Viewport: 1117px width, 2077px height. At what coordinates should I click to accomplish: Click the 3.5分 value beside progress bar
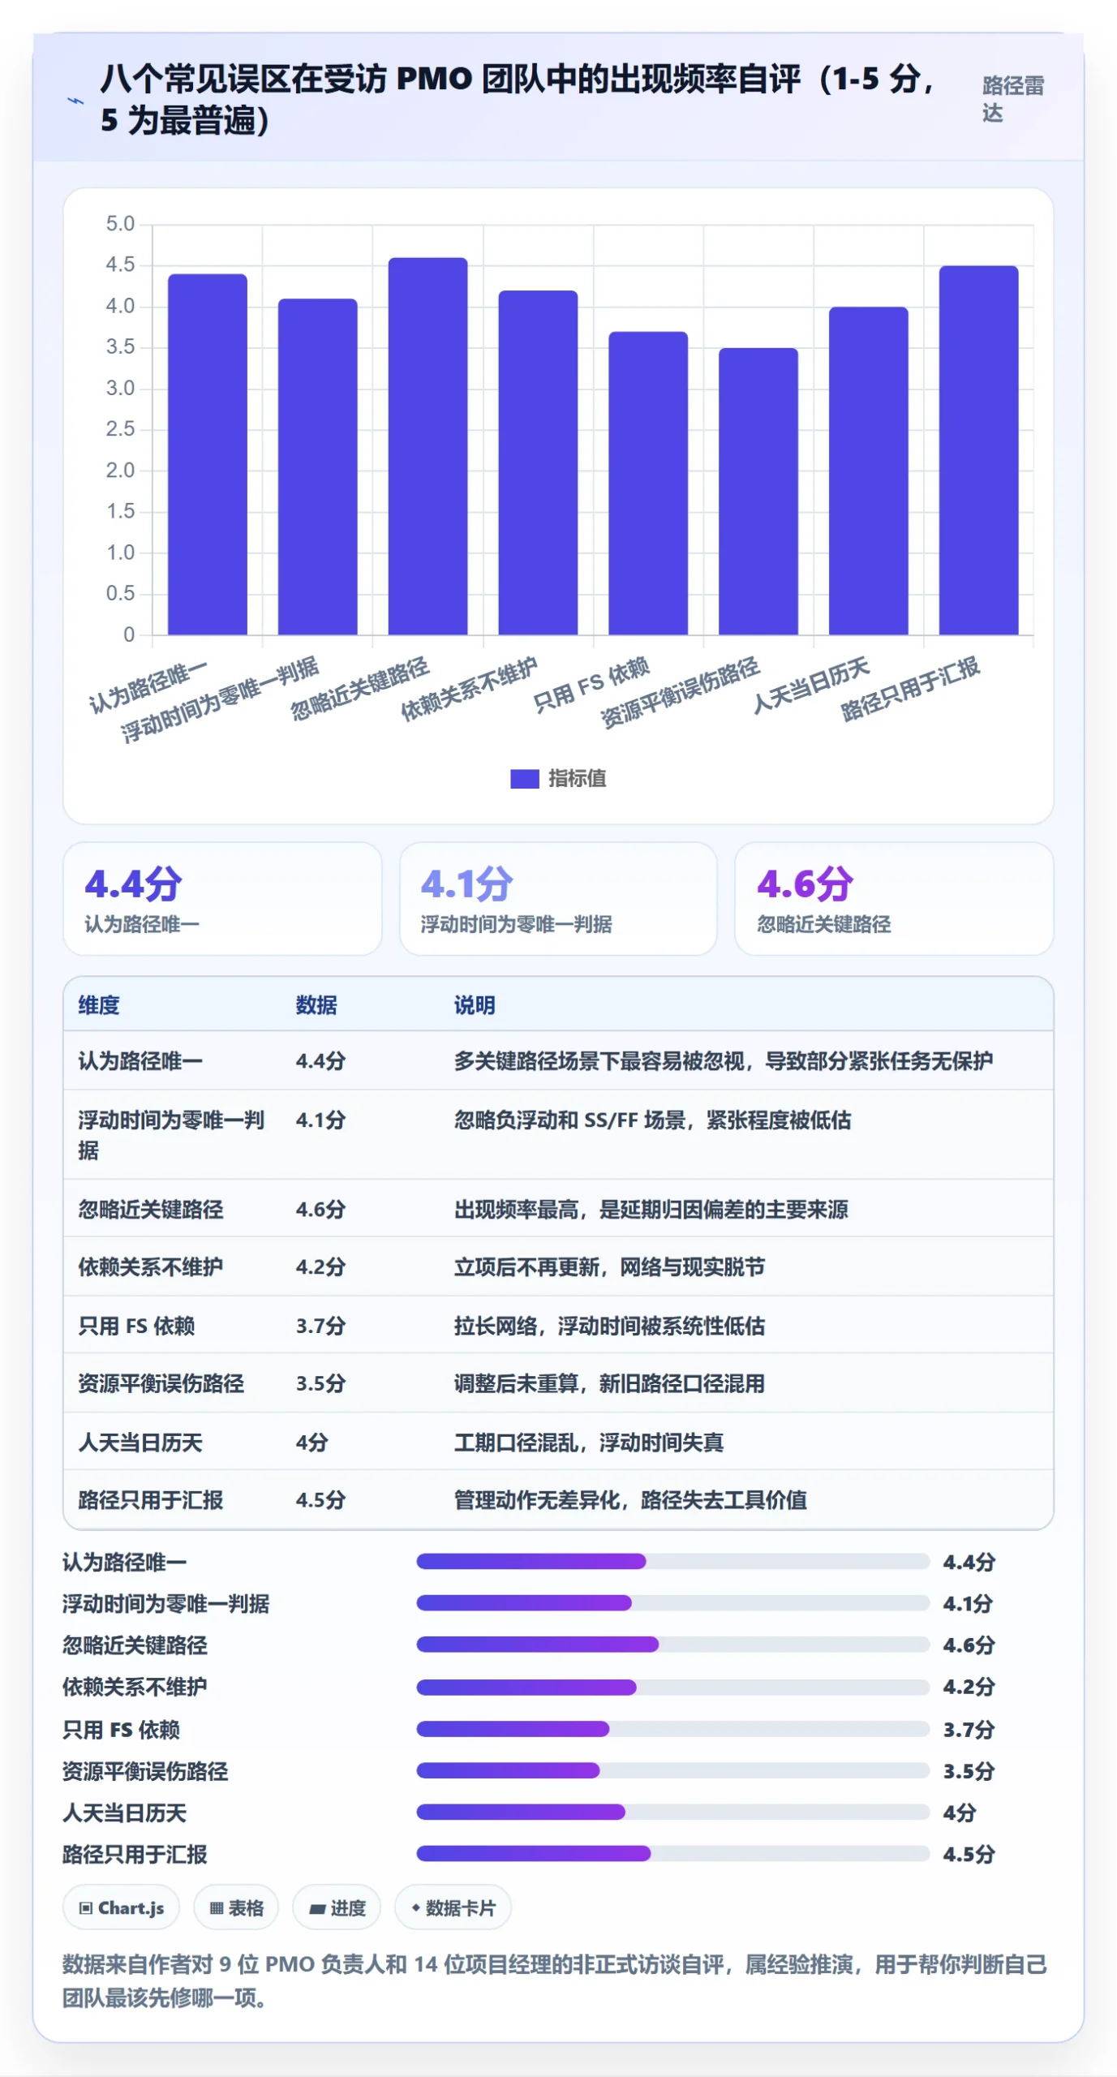[969, 1771]
